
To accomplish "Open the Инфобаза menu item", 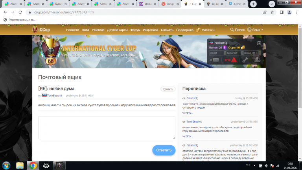I will [x=151, y=30].
